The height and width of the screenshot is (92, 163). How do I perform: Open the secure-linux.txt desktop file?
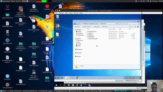[21, 82]
